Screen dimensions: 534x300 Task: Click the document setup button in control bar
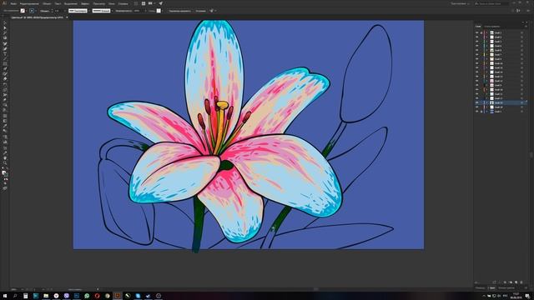(x=179, y=11)
